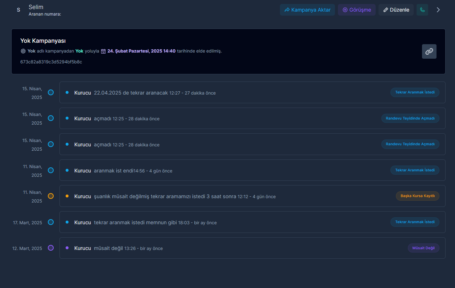Click the Düzenle edit button
The height and width of the screenshot is (288, 455).
(x=396, y=10)
